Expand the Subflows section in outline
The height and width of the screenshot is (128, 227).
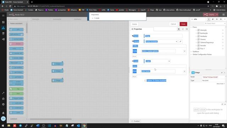[x=191, y=52]
